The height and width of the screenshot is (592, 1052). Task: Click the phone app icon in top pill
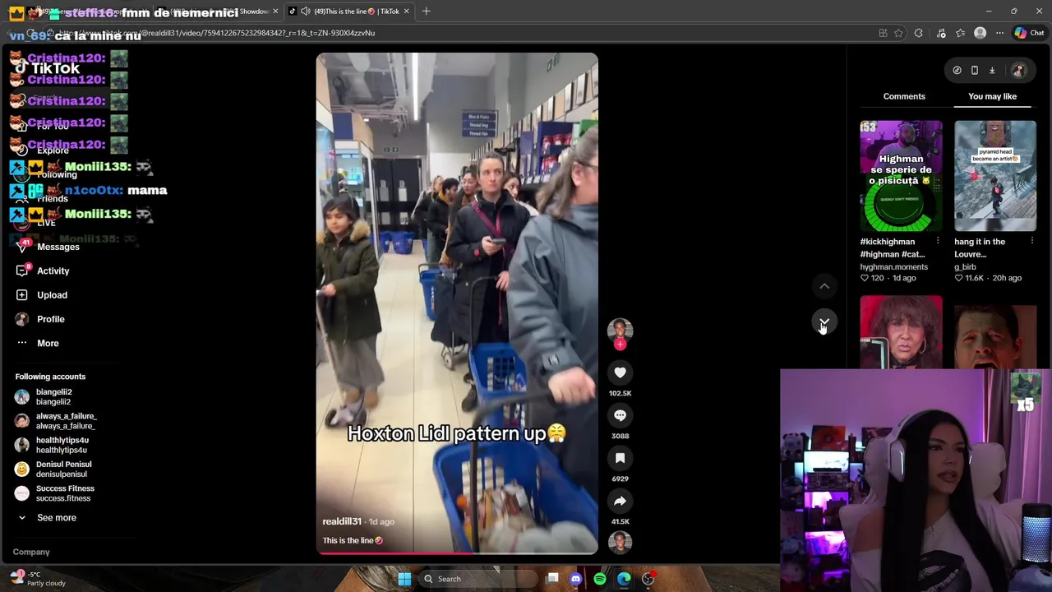975,71
